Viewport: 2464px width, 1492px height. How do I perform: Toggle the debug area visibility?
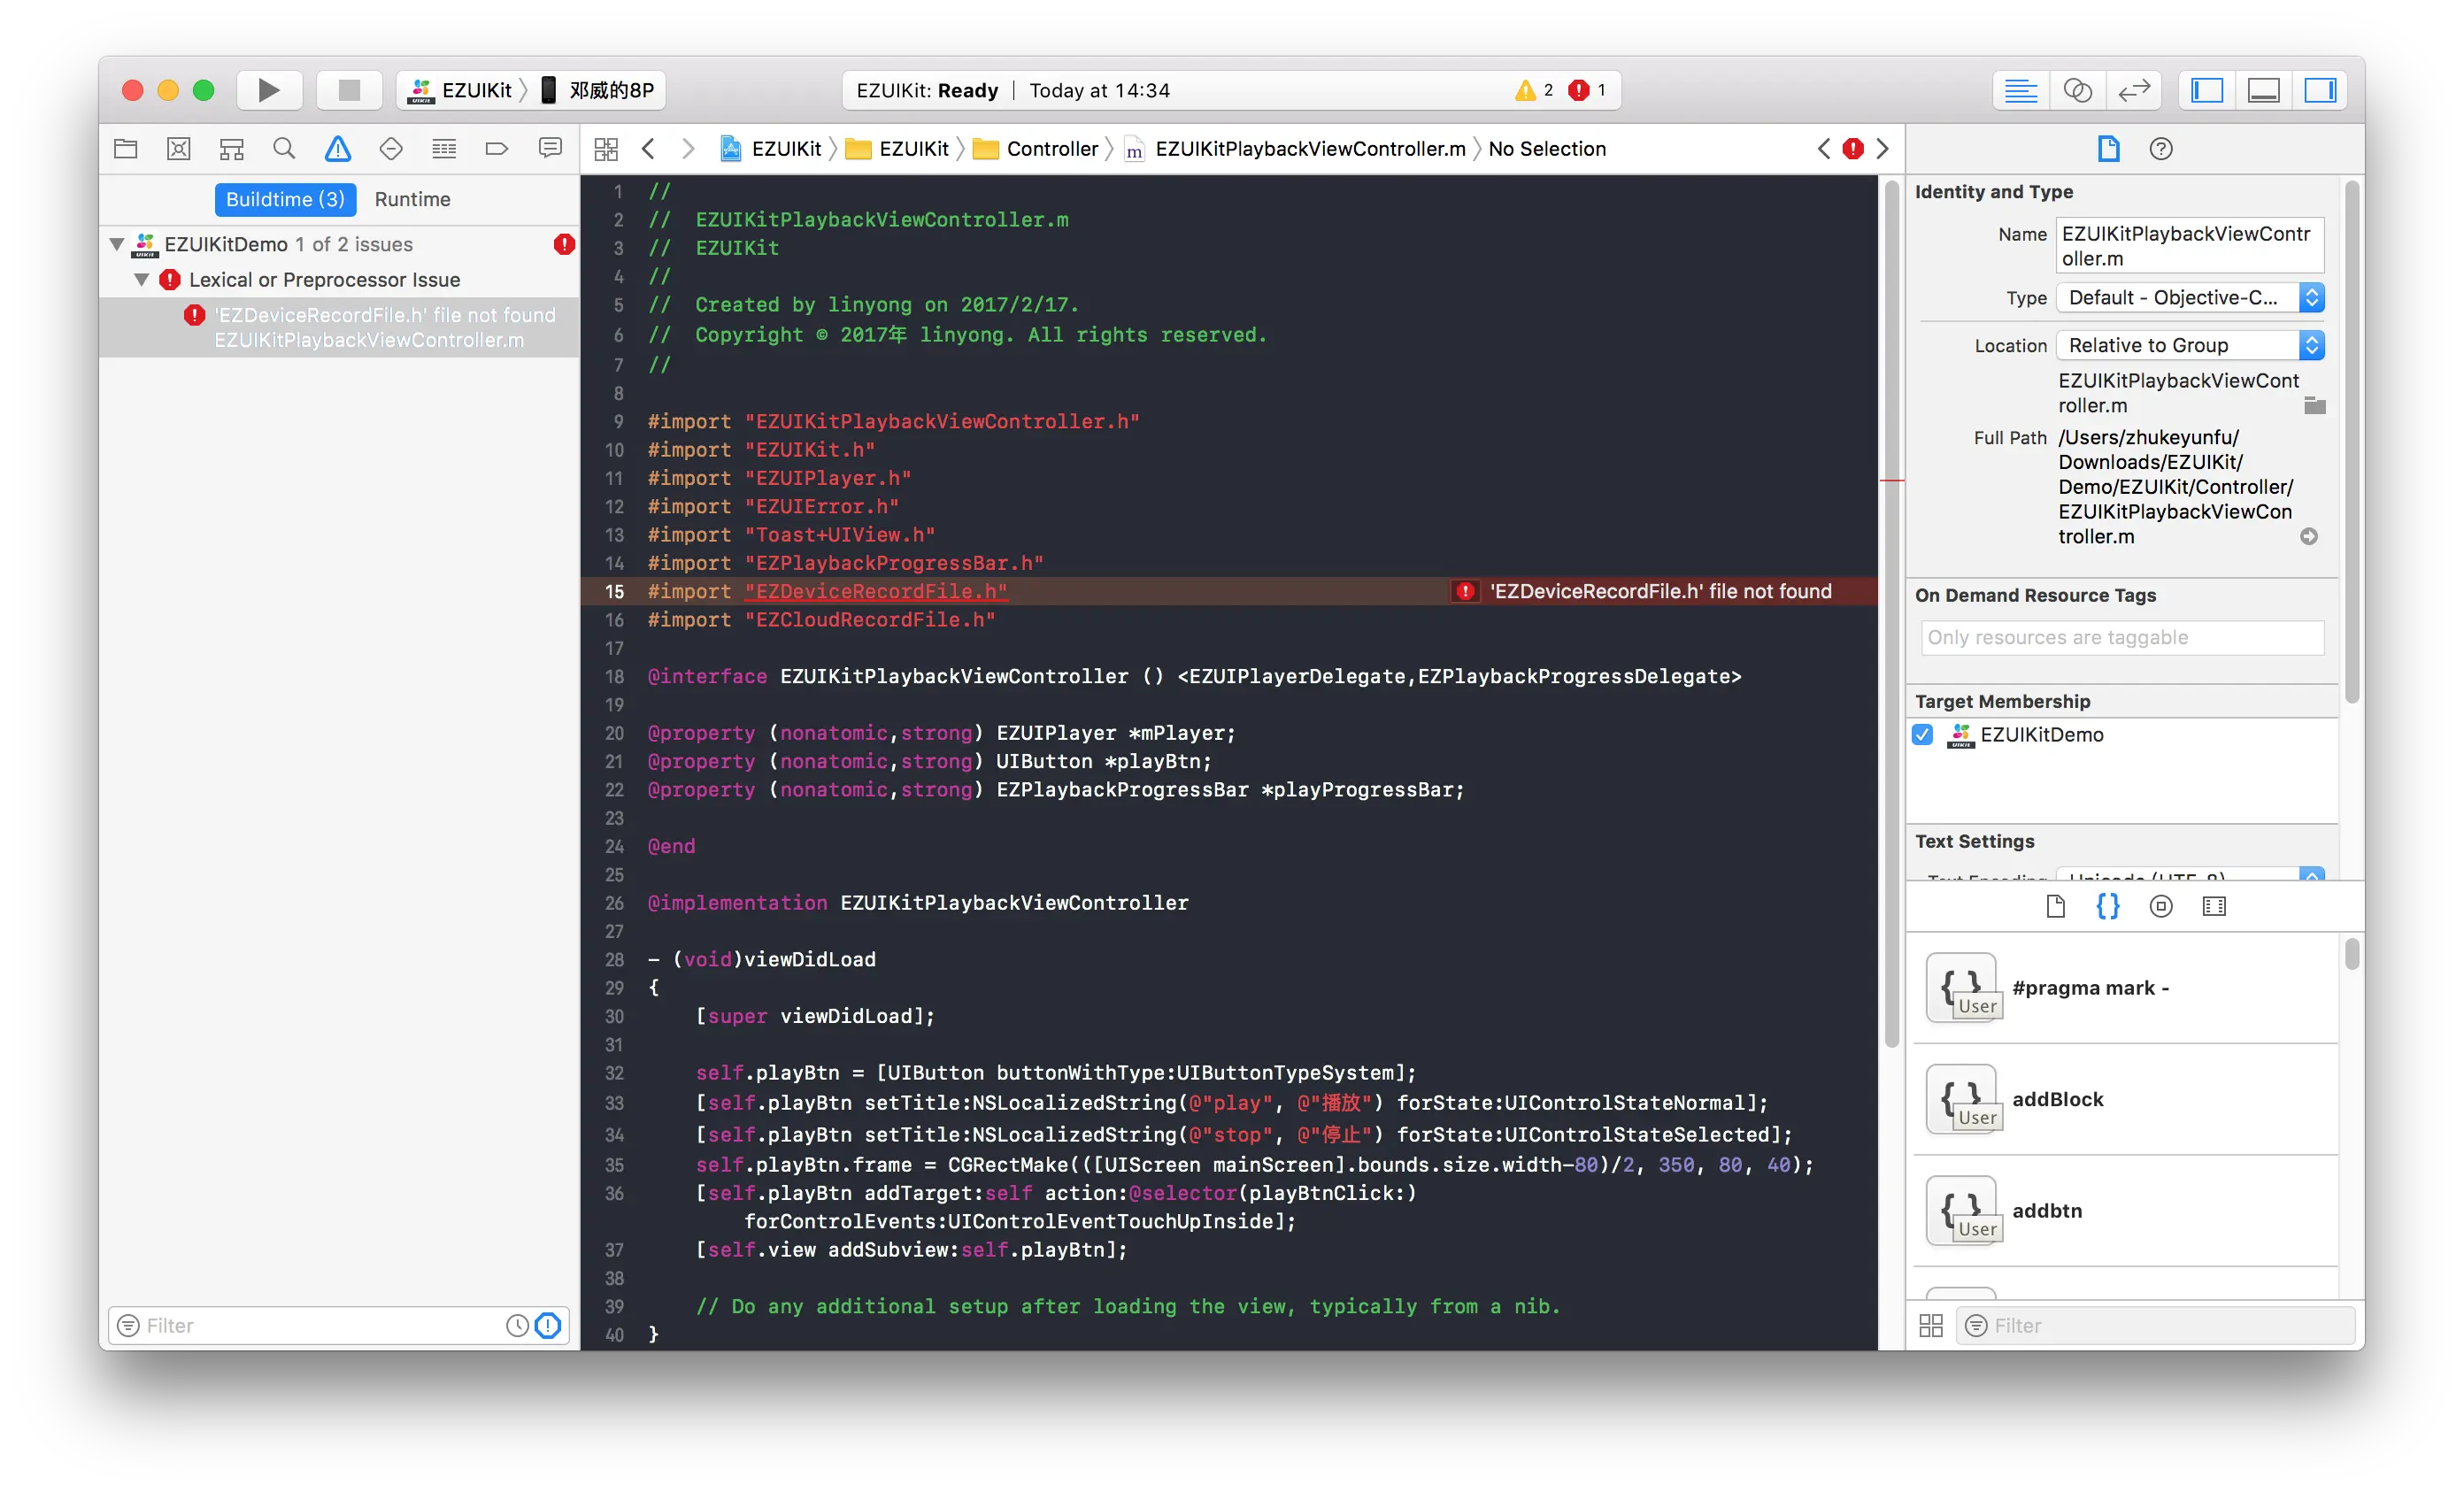coord(2263,90)
